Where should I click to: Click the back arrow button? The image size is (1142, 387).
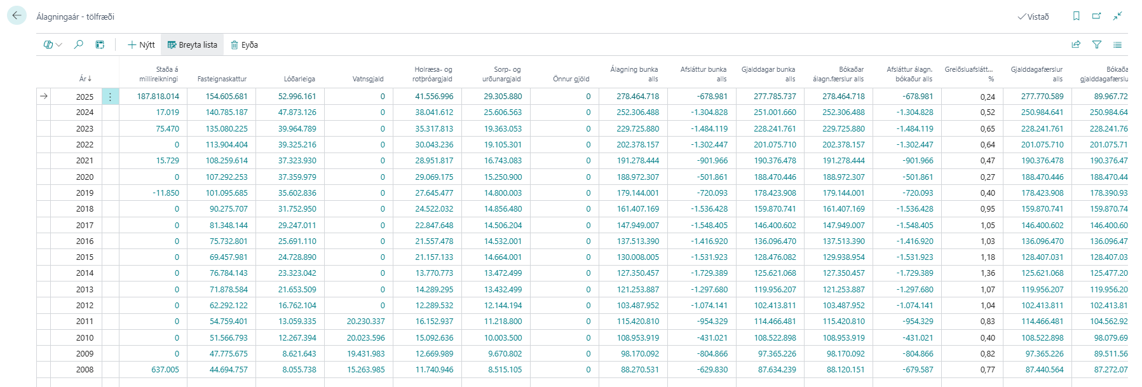click(17, 16)
